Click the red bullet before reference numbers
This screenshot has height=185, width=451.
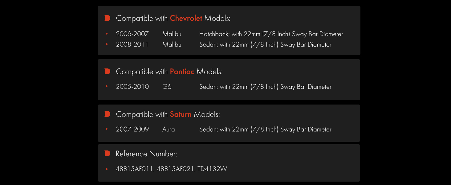point(107,169)
